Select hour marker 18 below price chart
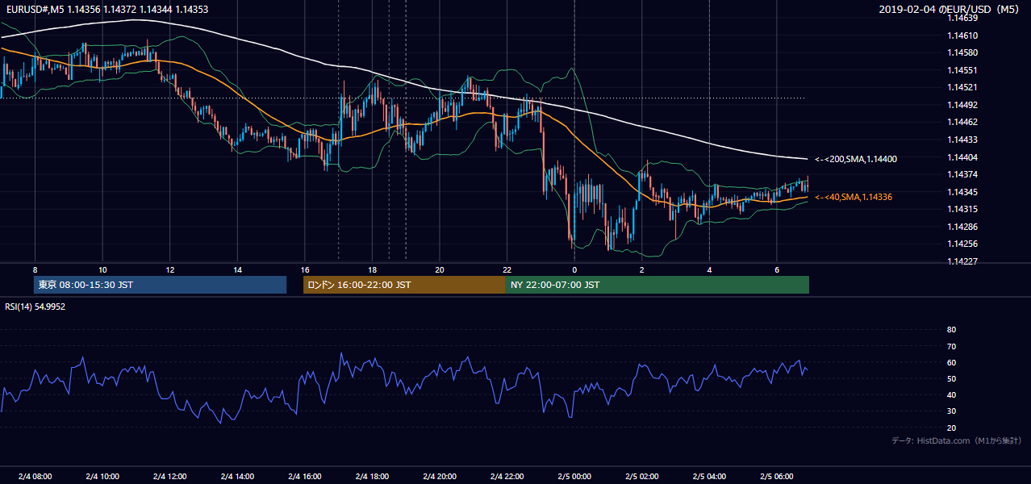Image resolution: width=1031 pixels, height=484 pixels. (x=372, y=269)
